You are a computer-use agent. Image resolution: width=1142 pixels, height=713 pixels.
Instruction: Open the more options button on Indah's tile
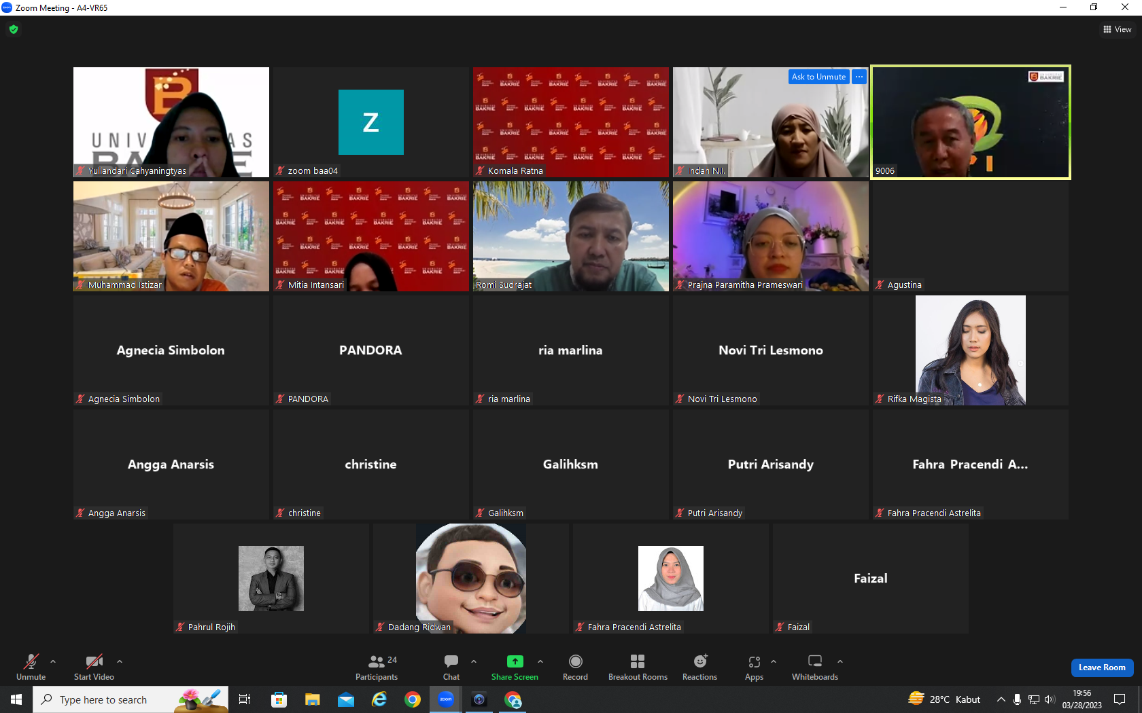click(859, 77)
